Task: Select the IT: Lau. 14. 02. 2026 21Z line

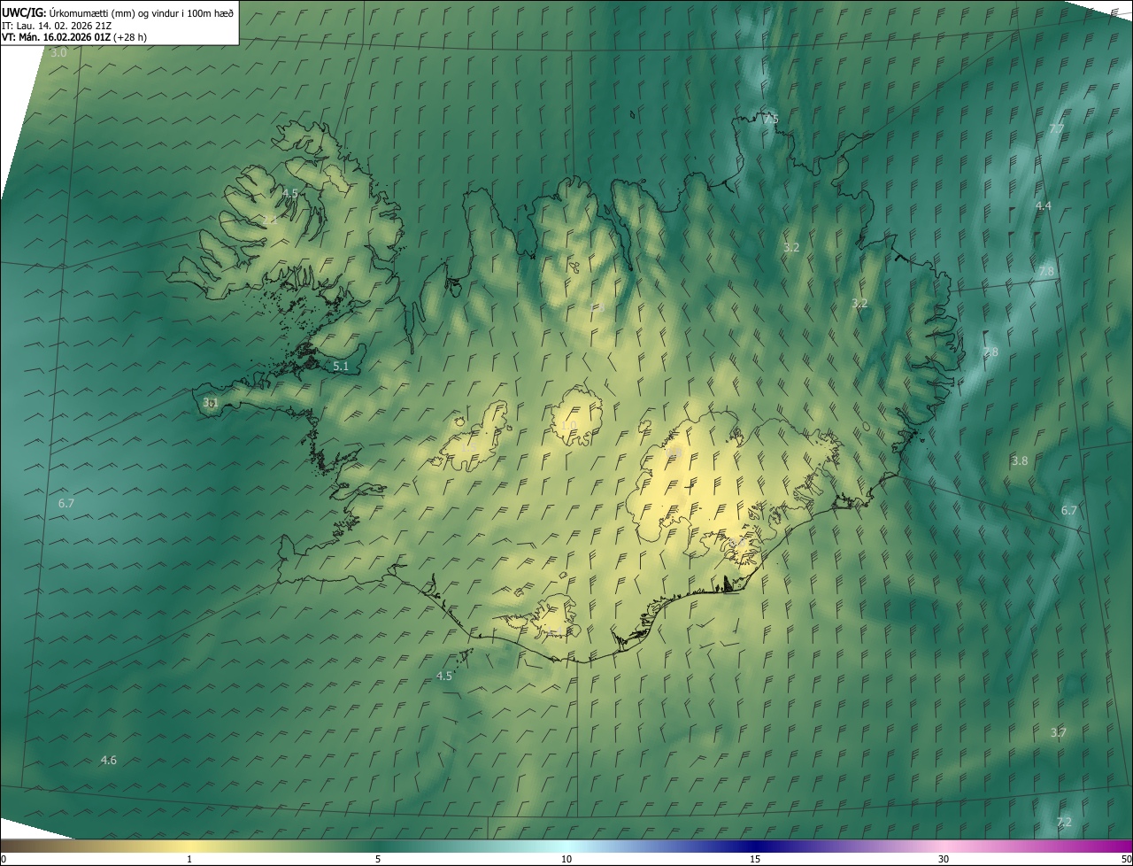Action: 56,26
